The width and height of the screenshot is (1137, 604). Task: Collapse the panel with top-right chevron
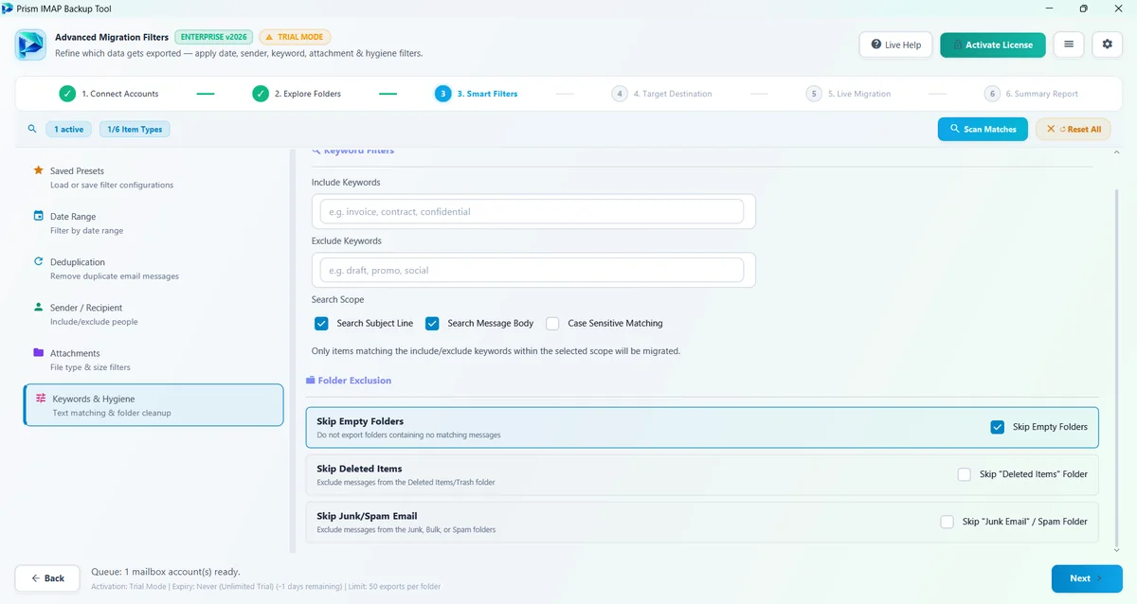(x=1115, y=151)
